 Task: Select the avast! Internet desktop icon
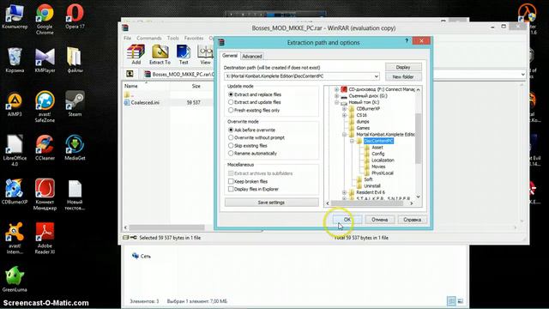pyautogui.click(x=15, y=239)
